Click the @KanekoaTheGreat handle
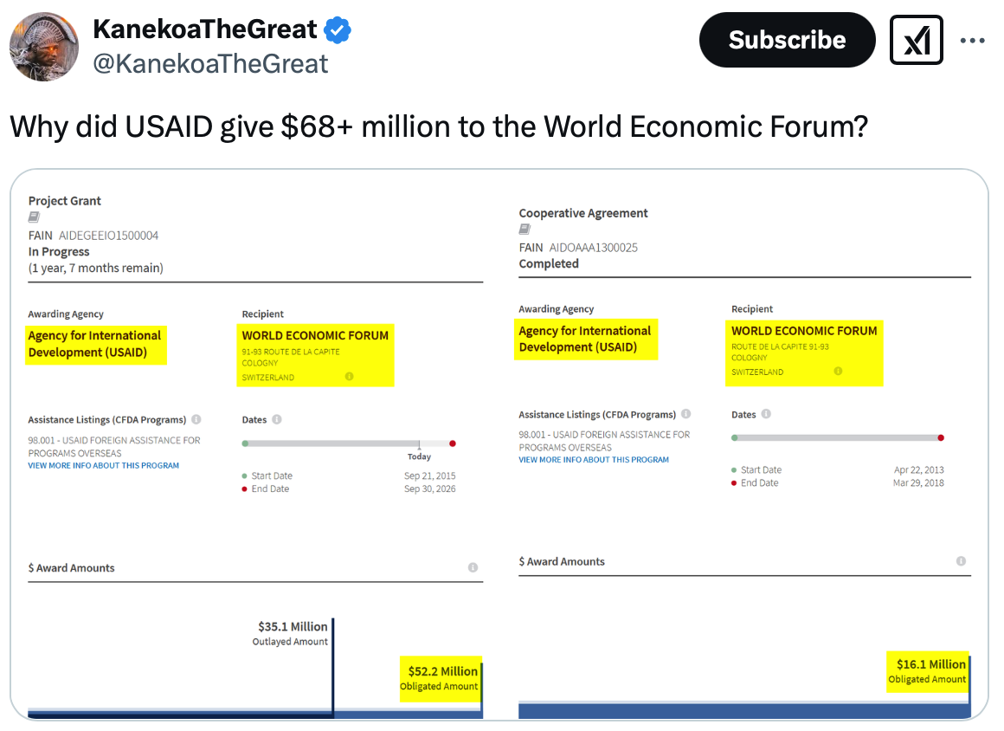 tap(210, 63)
